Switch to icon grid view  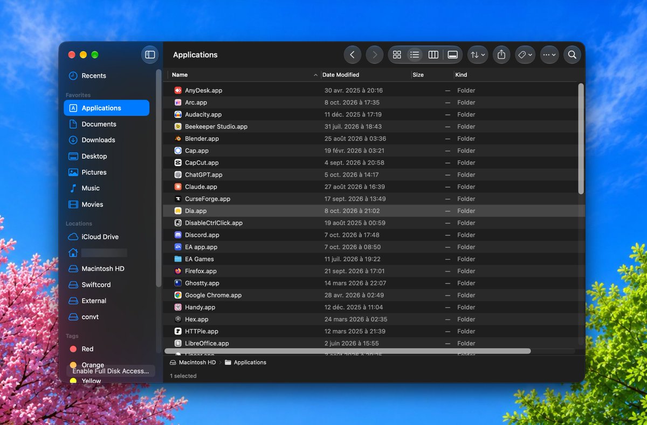pyautogui.click(x=397, y=54)
